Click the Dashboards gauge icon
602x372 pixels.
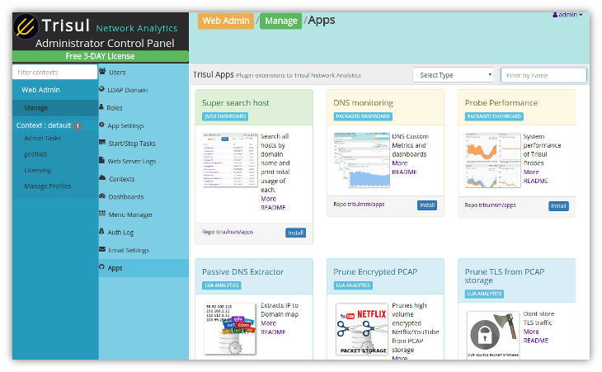[102, 195]
